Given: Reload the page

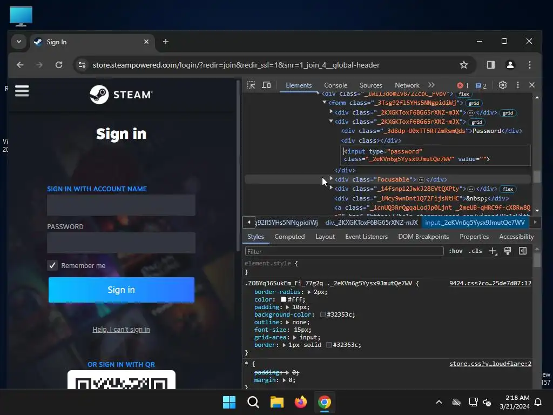Looking at the screenshot, I should click(x=59, y=65).
